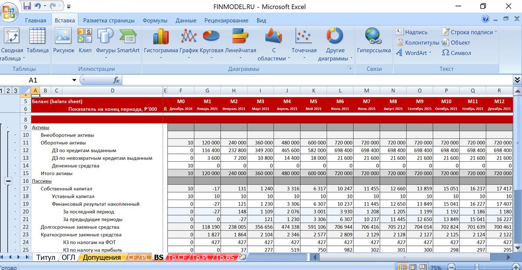This screenshot has width=522, height=270.
Task: Insert a Picture (Рисунок)
Action: pos(64,40)
